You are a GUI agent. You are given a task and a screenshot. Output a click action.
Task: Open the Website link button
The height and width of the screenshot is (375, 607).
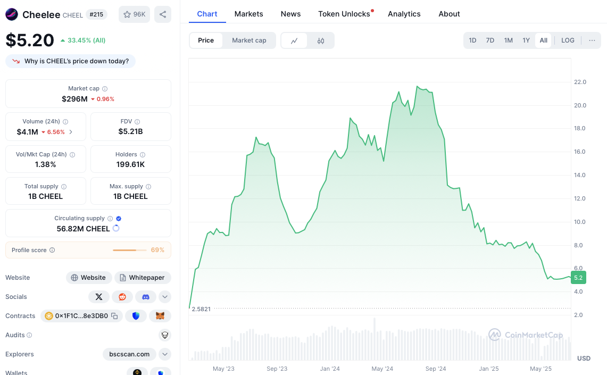(89, 278)
